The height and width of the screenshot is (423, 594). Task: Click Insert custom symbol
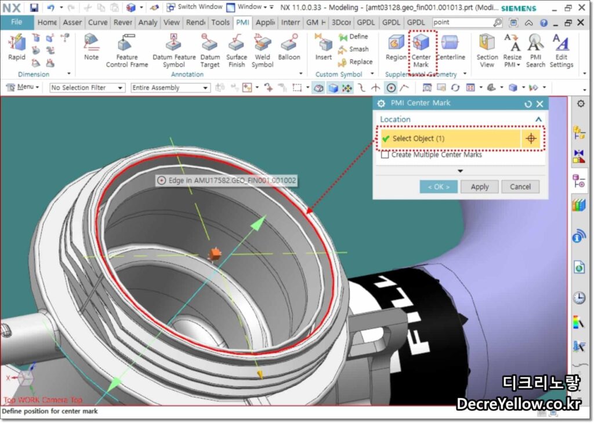(324, 48)
